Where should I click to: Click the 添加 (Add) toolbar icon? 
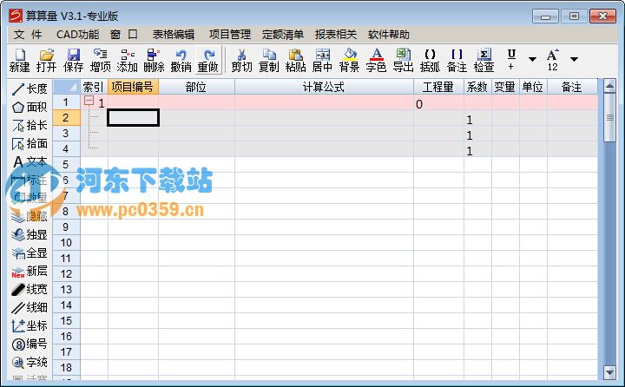click(127, 60)
